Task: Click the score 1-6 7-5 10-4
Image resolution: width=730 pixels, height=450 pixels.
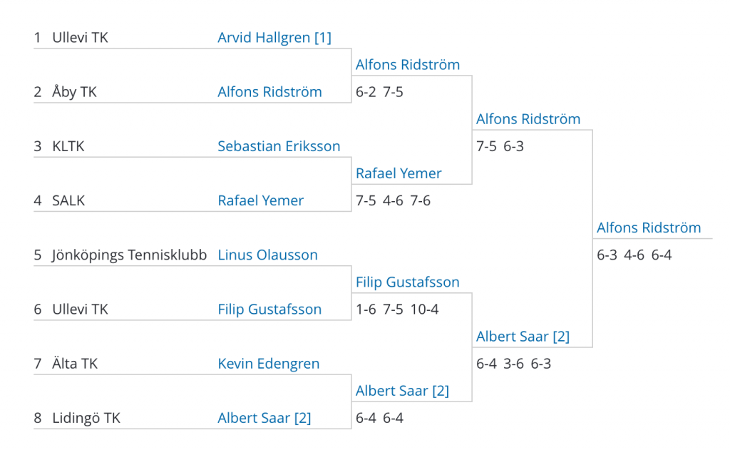Action: tap(397, 310)
